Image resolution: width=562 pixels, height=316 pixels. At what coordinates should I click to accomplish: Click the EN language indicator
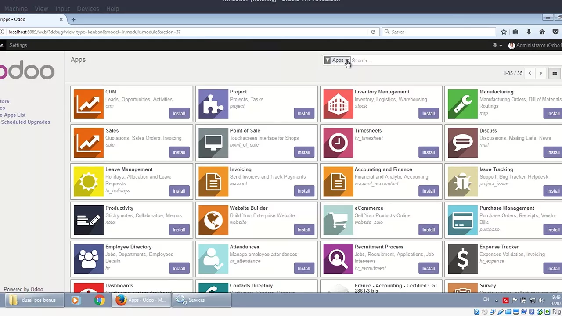(486, 299)
